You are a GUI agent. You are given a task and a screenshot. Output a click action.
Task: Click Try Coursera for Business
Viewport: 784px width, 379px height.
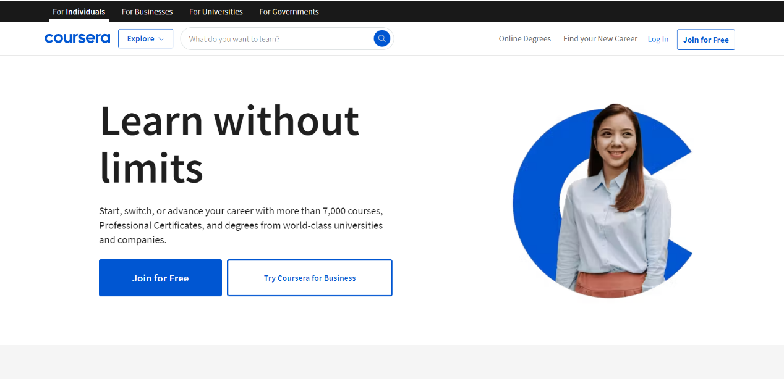[309, 278]
